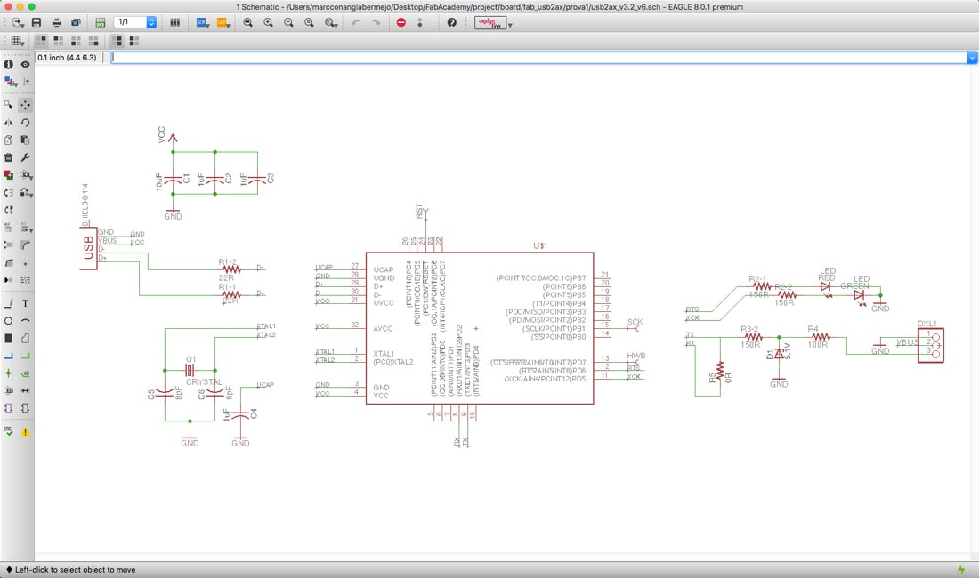Print the schematic with the printer icon
979x578 pixels.
click(x=57, y=22)
